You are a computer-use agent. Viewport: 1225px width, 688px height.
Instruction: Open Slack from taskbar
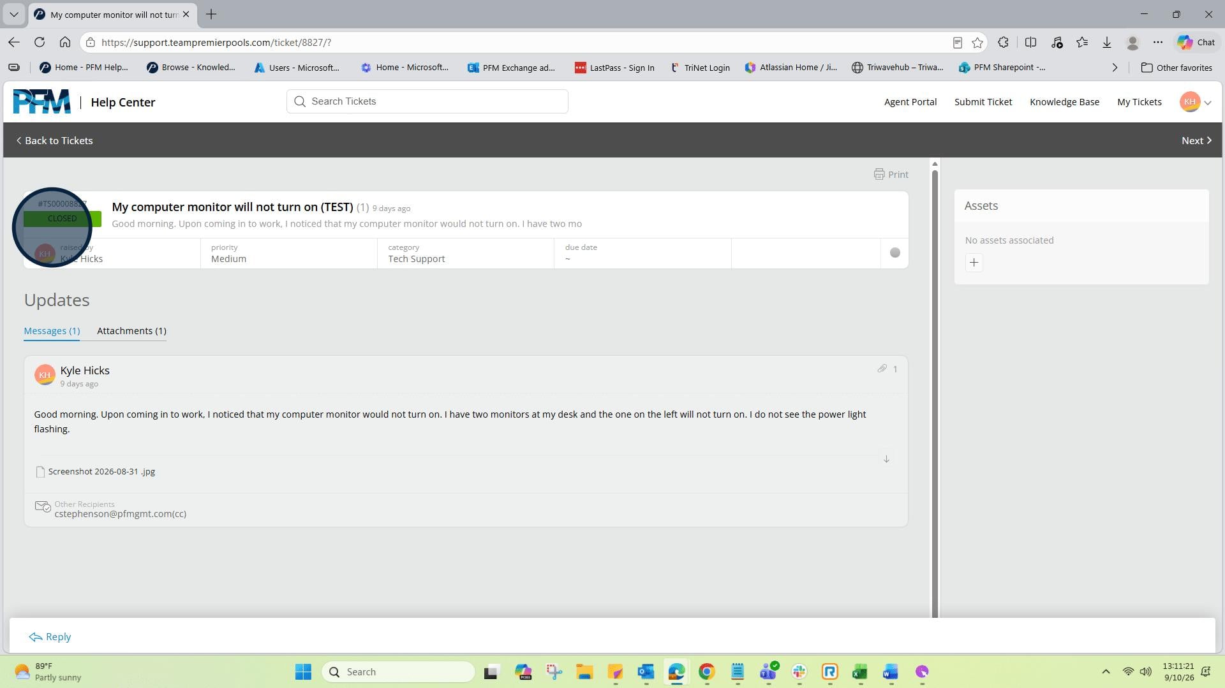799,671
